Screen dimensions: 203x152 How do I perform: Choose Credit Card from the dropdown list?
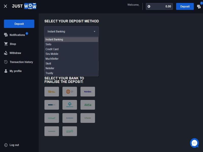(x=52, y=49)
